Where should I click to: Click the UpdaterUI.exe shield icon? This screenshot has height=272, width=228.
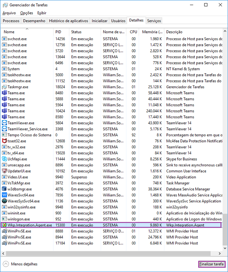pyautogui.click(x=4, y=171)
